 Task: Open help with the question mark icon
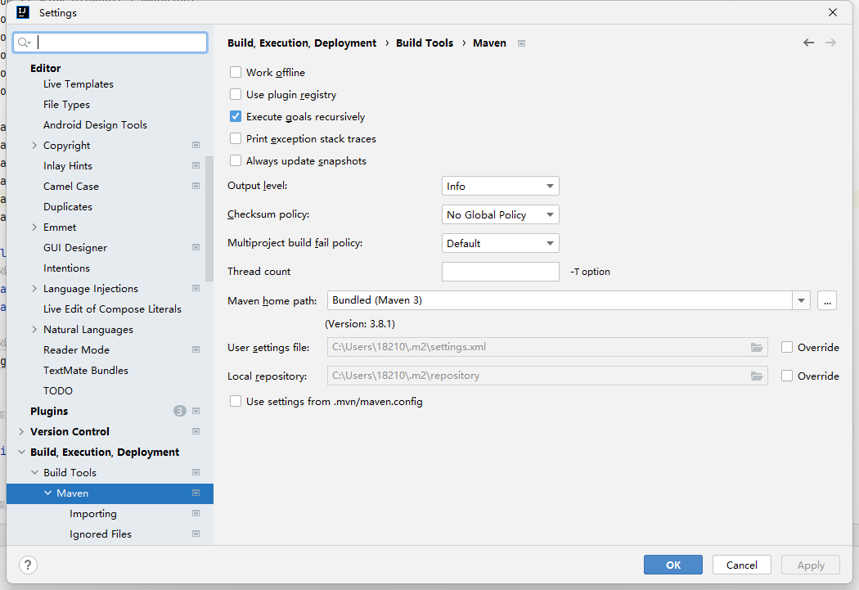[28, 565]
